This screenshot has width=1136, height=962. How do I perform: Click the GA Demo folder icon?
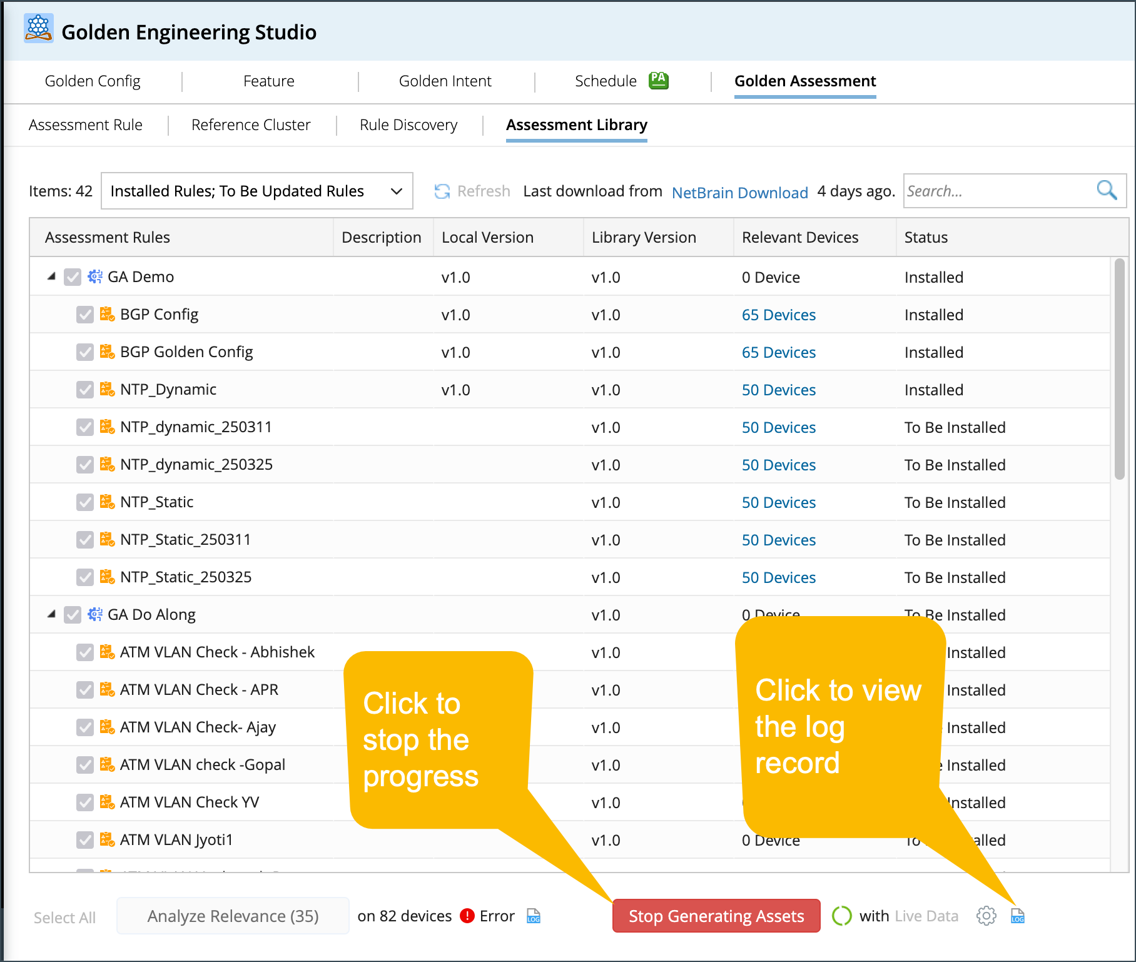[x=95, y=276]
